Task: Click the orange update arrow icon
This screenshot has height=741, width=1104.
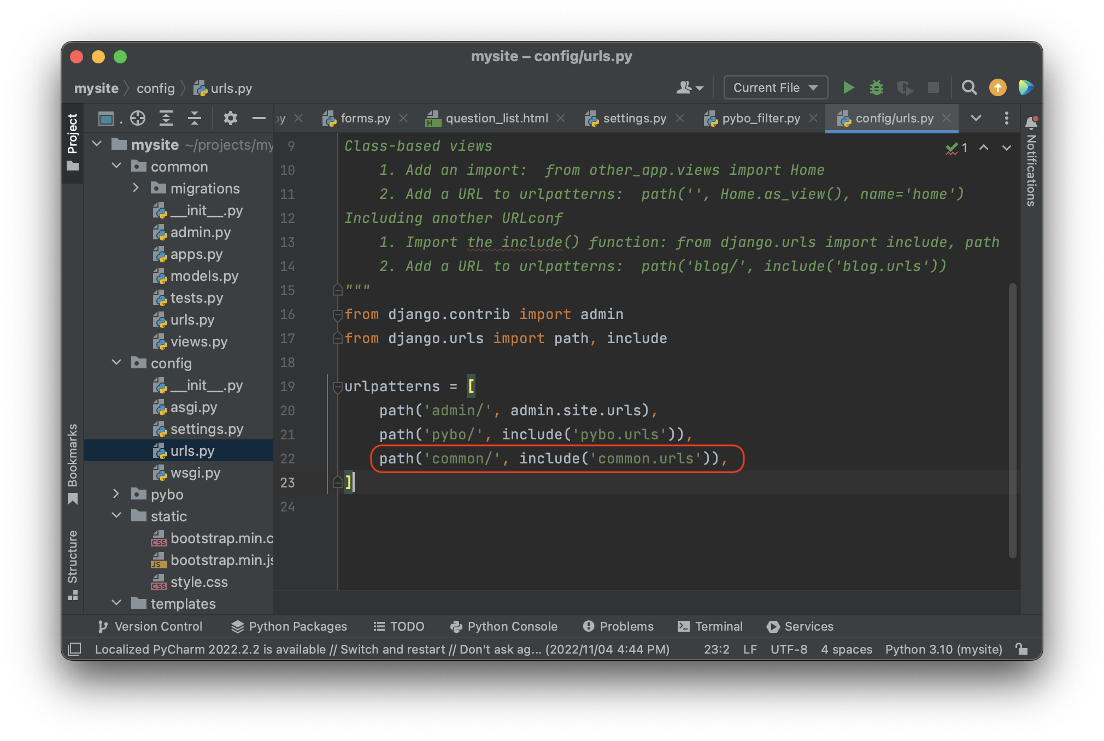Action: [998, 87]
